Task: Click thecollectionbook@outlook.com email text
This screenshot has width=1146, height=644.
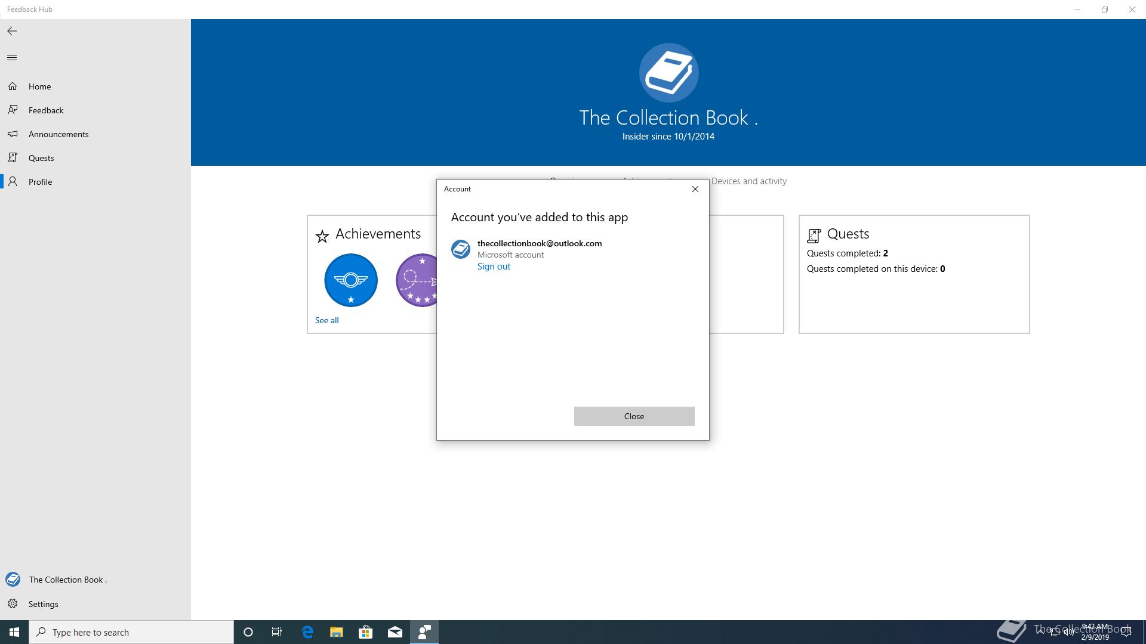Action: click(540, 243)
